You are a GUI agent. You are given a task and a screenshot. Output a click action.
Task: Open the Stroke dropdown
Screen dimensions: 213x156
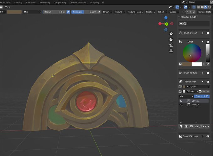tap(151, 12)
